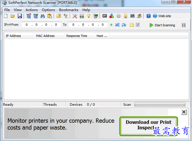
Task: Click the Devices 0 / 0 status
Action: (82, 105)
